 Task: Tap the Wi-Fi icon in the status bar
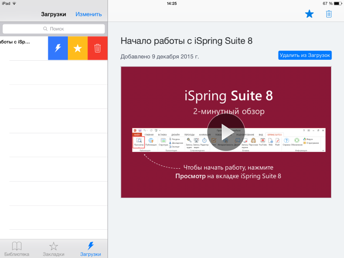(14, 3)
